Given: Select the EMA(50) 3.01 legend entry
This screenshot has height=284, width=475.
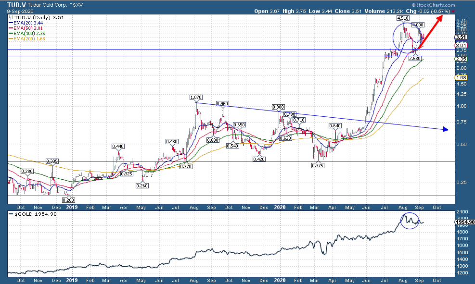Looking at the screenshot, I should [26, 28].
